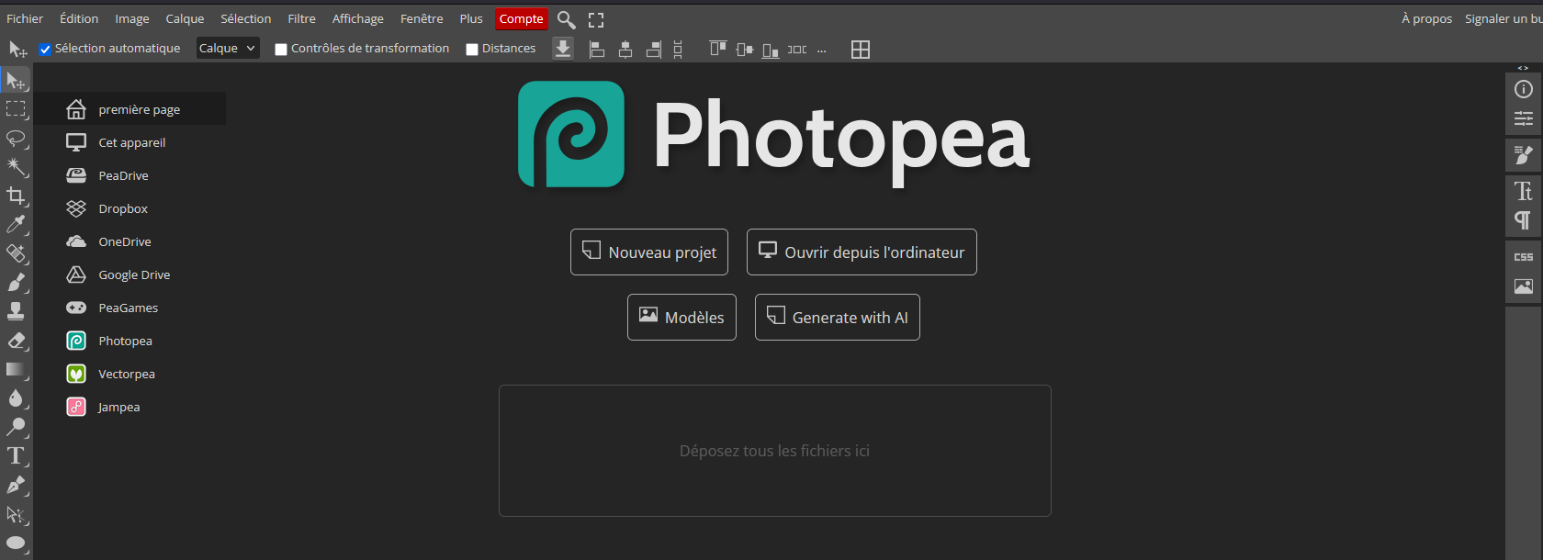Click the red Compte button

tap(522, 18)
